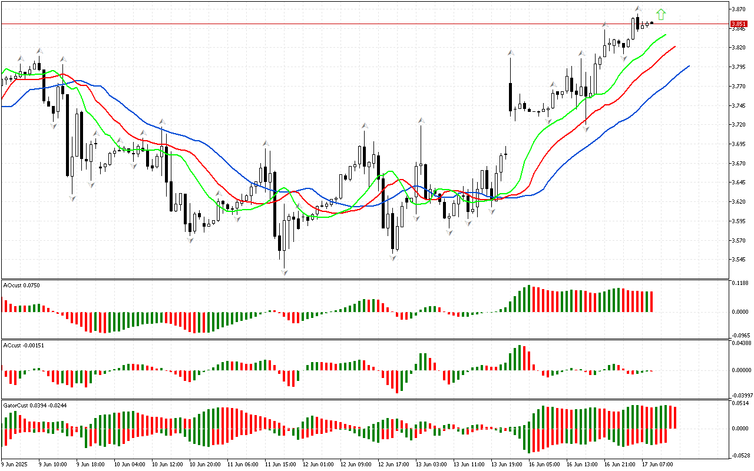Click the down fractal below the 12 Jun 17:00 low
Image resolution: width=754 pixels, height=471 pixels.
(393, 257)
